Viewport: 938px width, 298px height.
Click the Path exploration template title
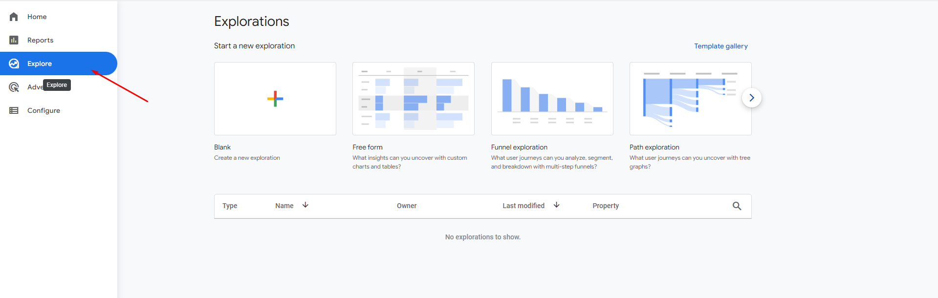click(654, 147)
